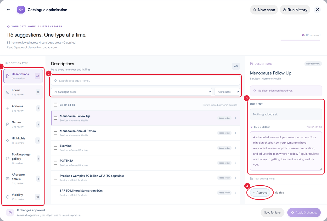Switch to the Highlights suggestion type

[x=23, y=141]
